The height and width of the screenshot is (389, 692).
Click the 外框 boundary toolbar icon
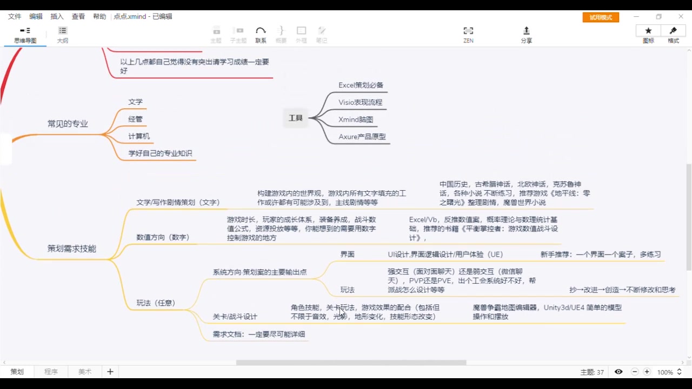(301, 35)
